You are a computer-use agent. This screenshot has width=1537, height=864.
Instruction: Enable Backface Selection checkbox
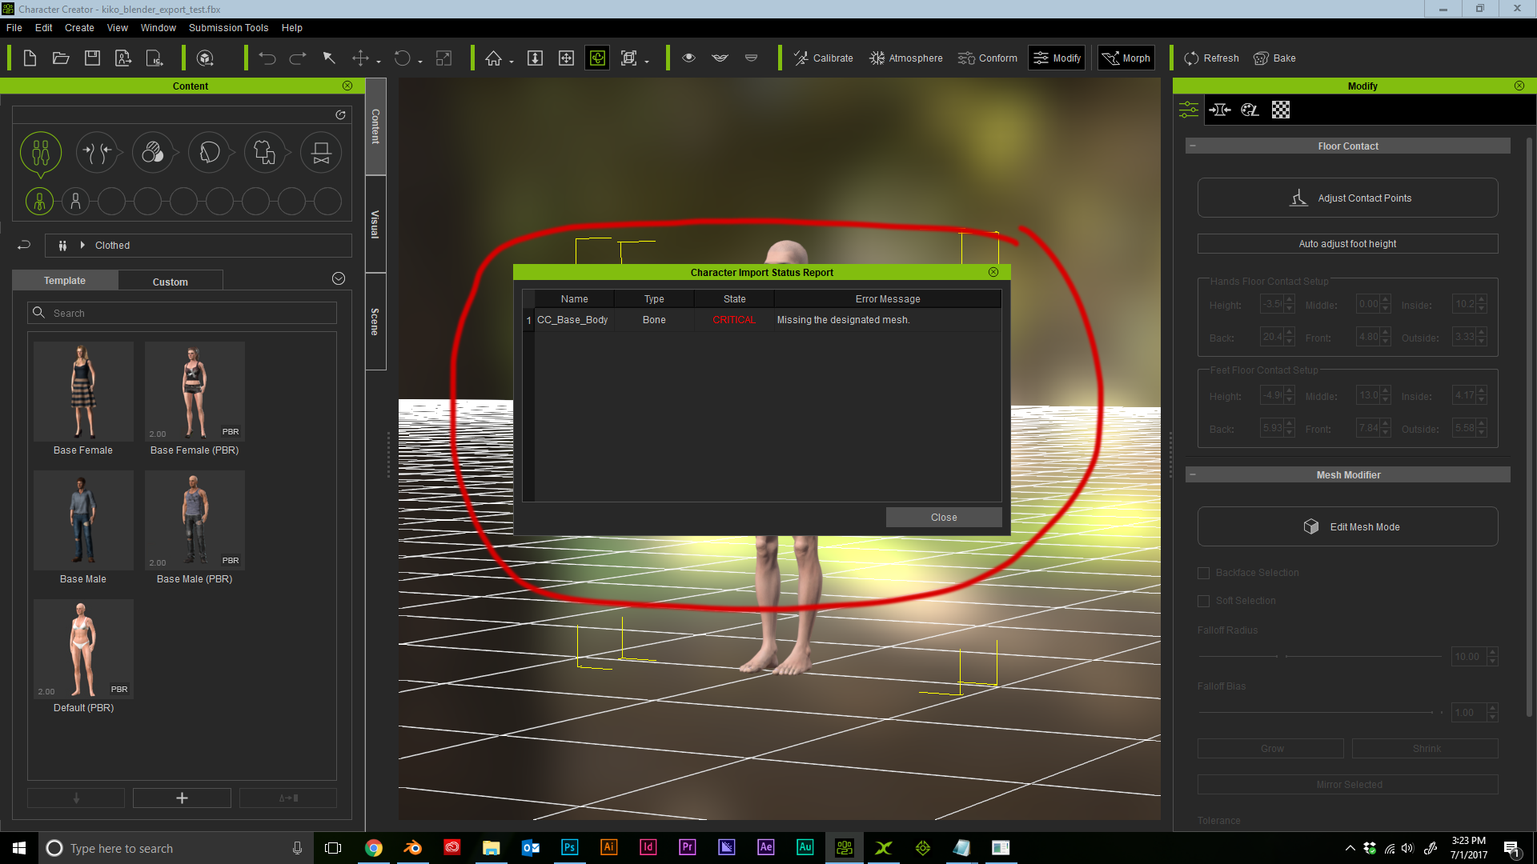pyautogui.click(x=1203, y=573)
